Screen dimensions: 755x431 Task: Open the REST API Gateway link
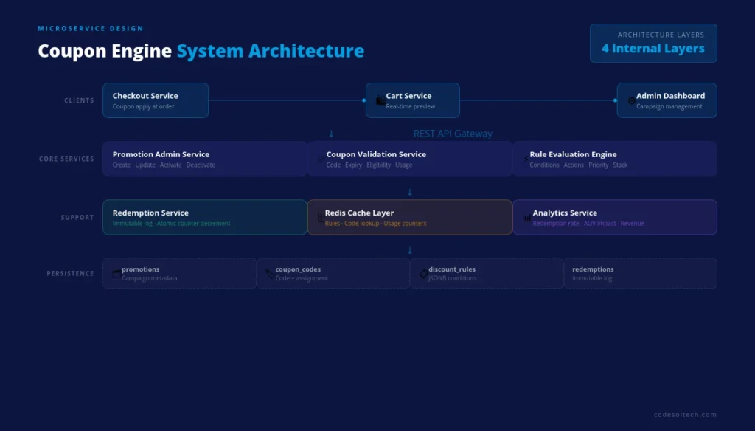pyautogui.click(x=453, y=134)
